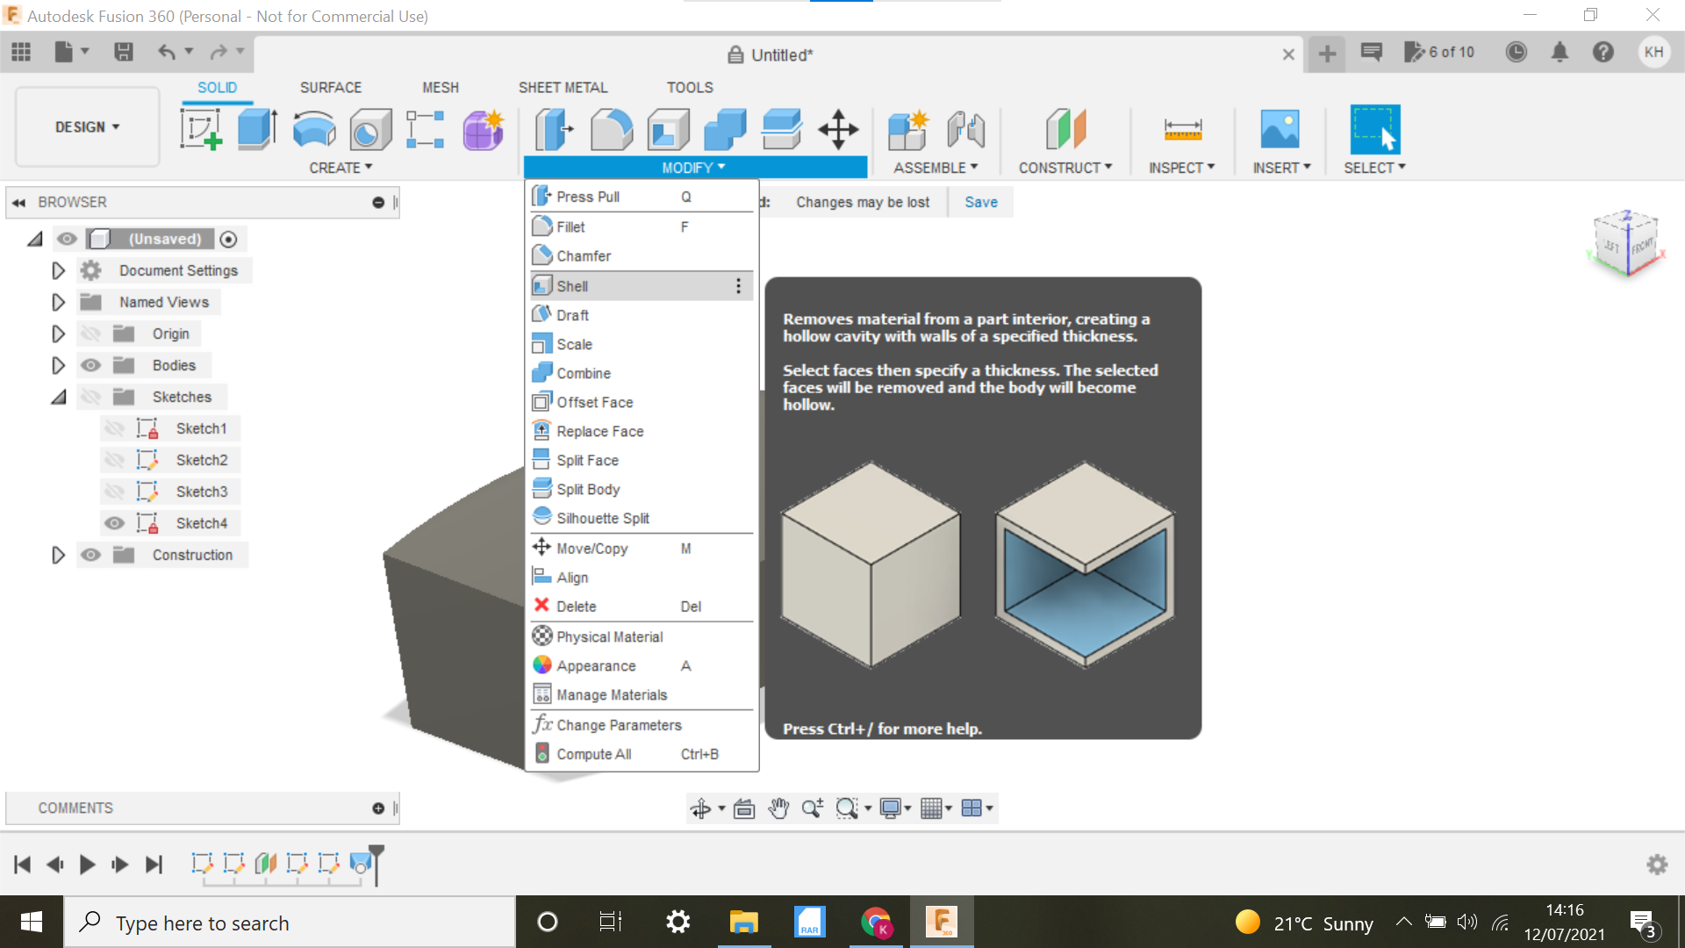Show Sketch1 by clicking its eye icon
Viewport: 1685px width, 948px height.
115,427
